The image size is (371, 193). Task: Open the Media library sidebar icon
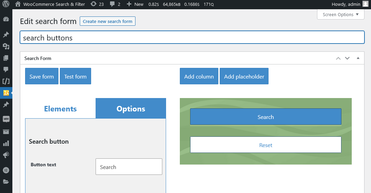point(6,46)
